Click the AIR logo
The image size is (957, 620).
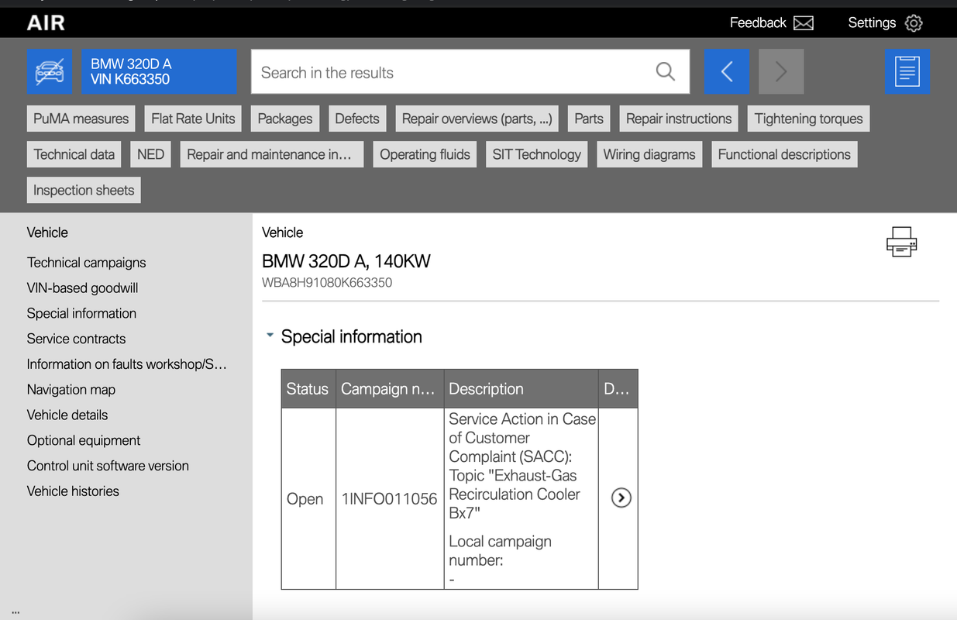click(x=46, y=23)
